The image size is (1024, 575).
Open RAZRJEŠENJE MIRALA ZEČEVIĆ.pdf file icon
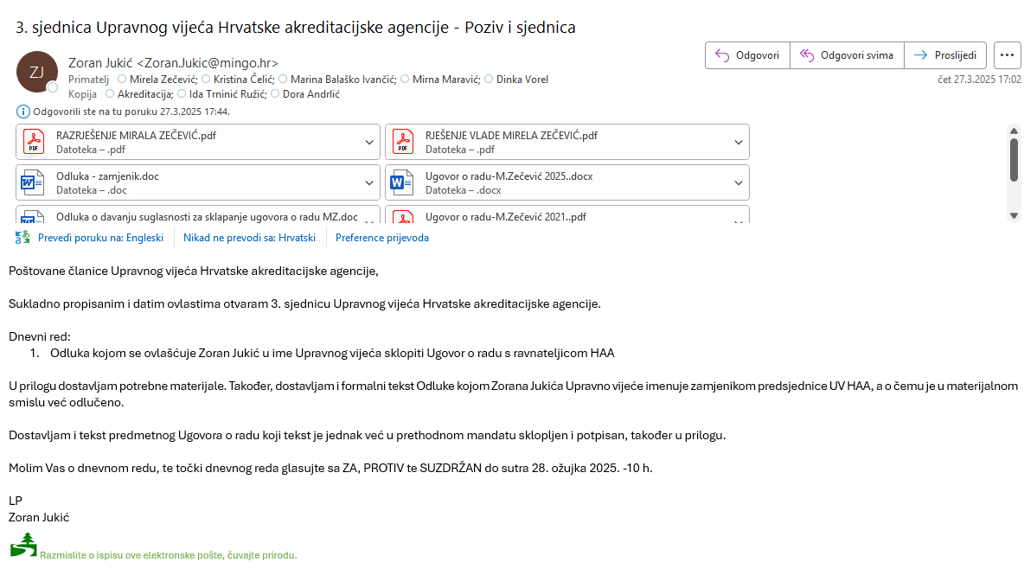[x=33, y=141]
